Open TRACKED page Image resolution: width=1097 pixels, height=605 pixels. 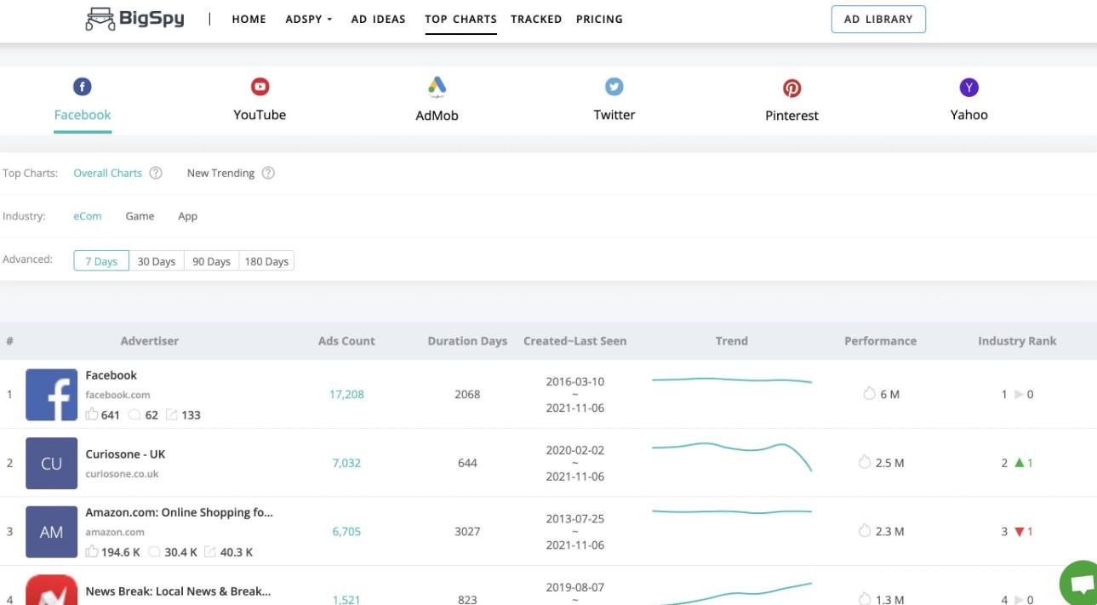536,19
